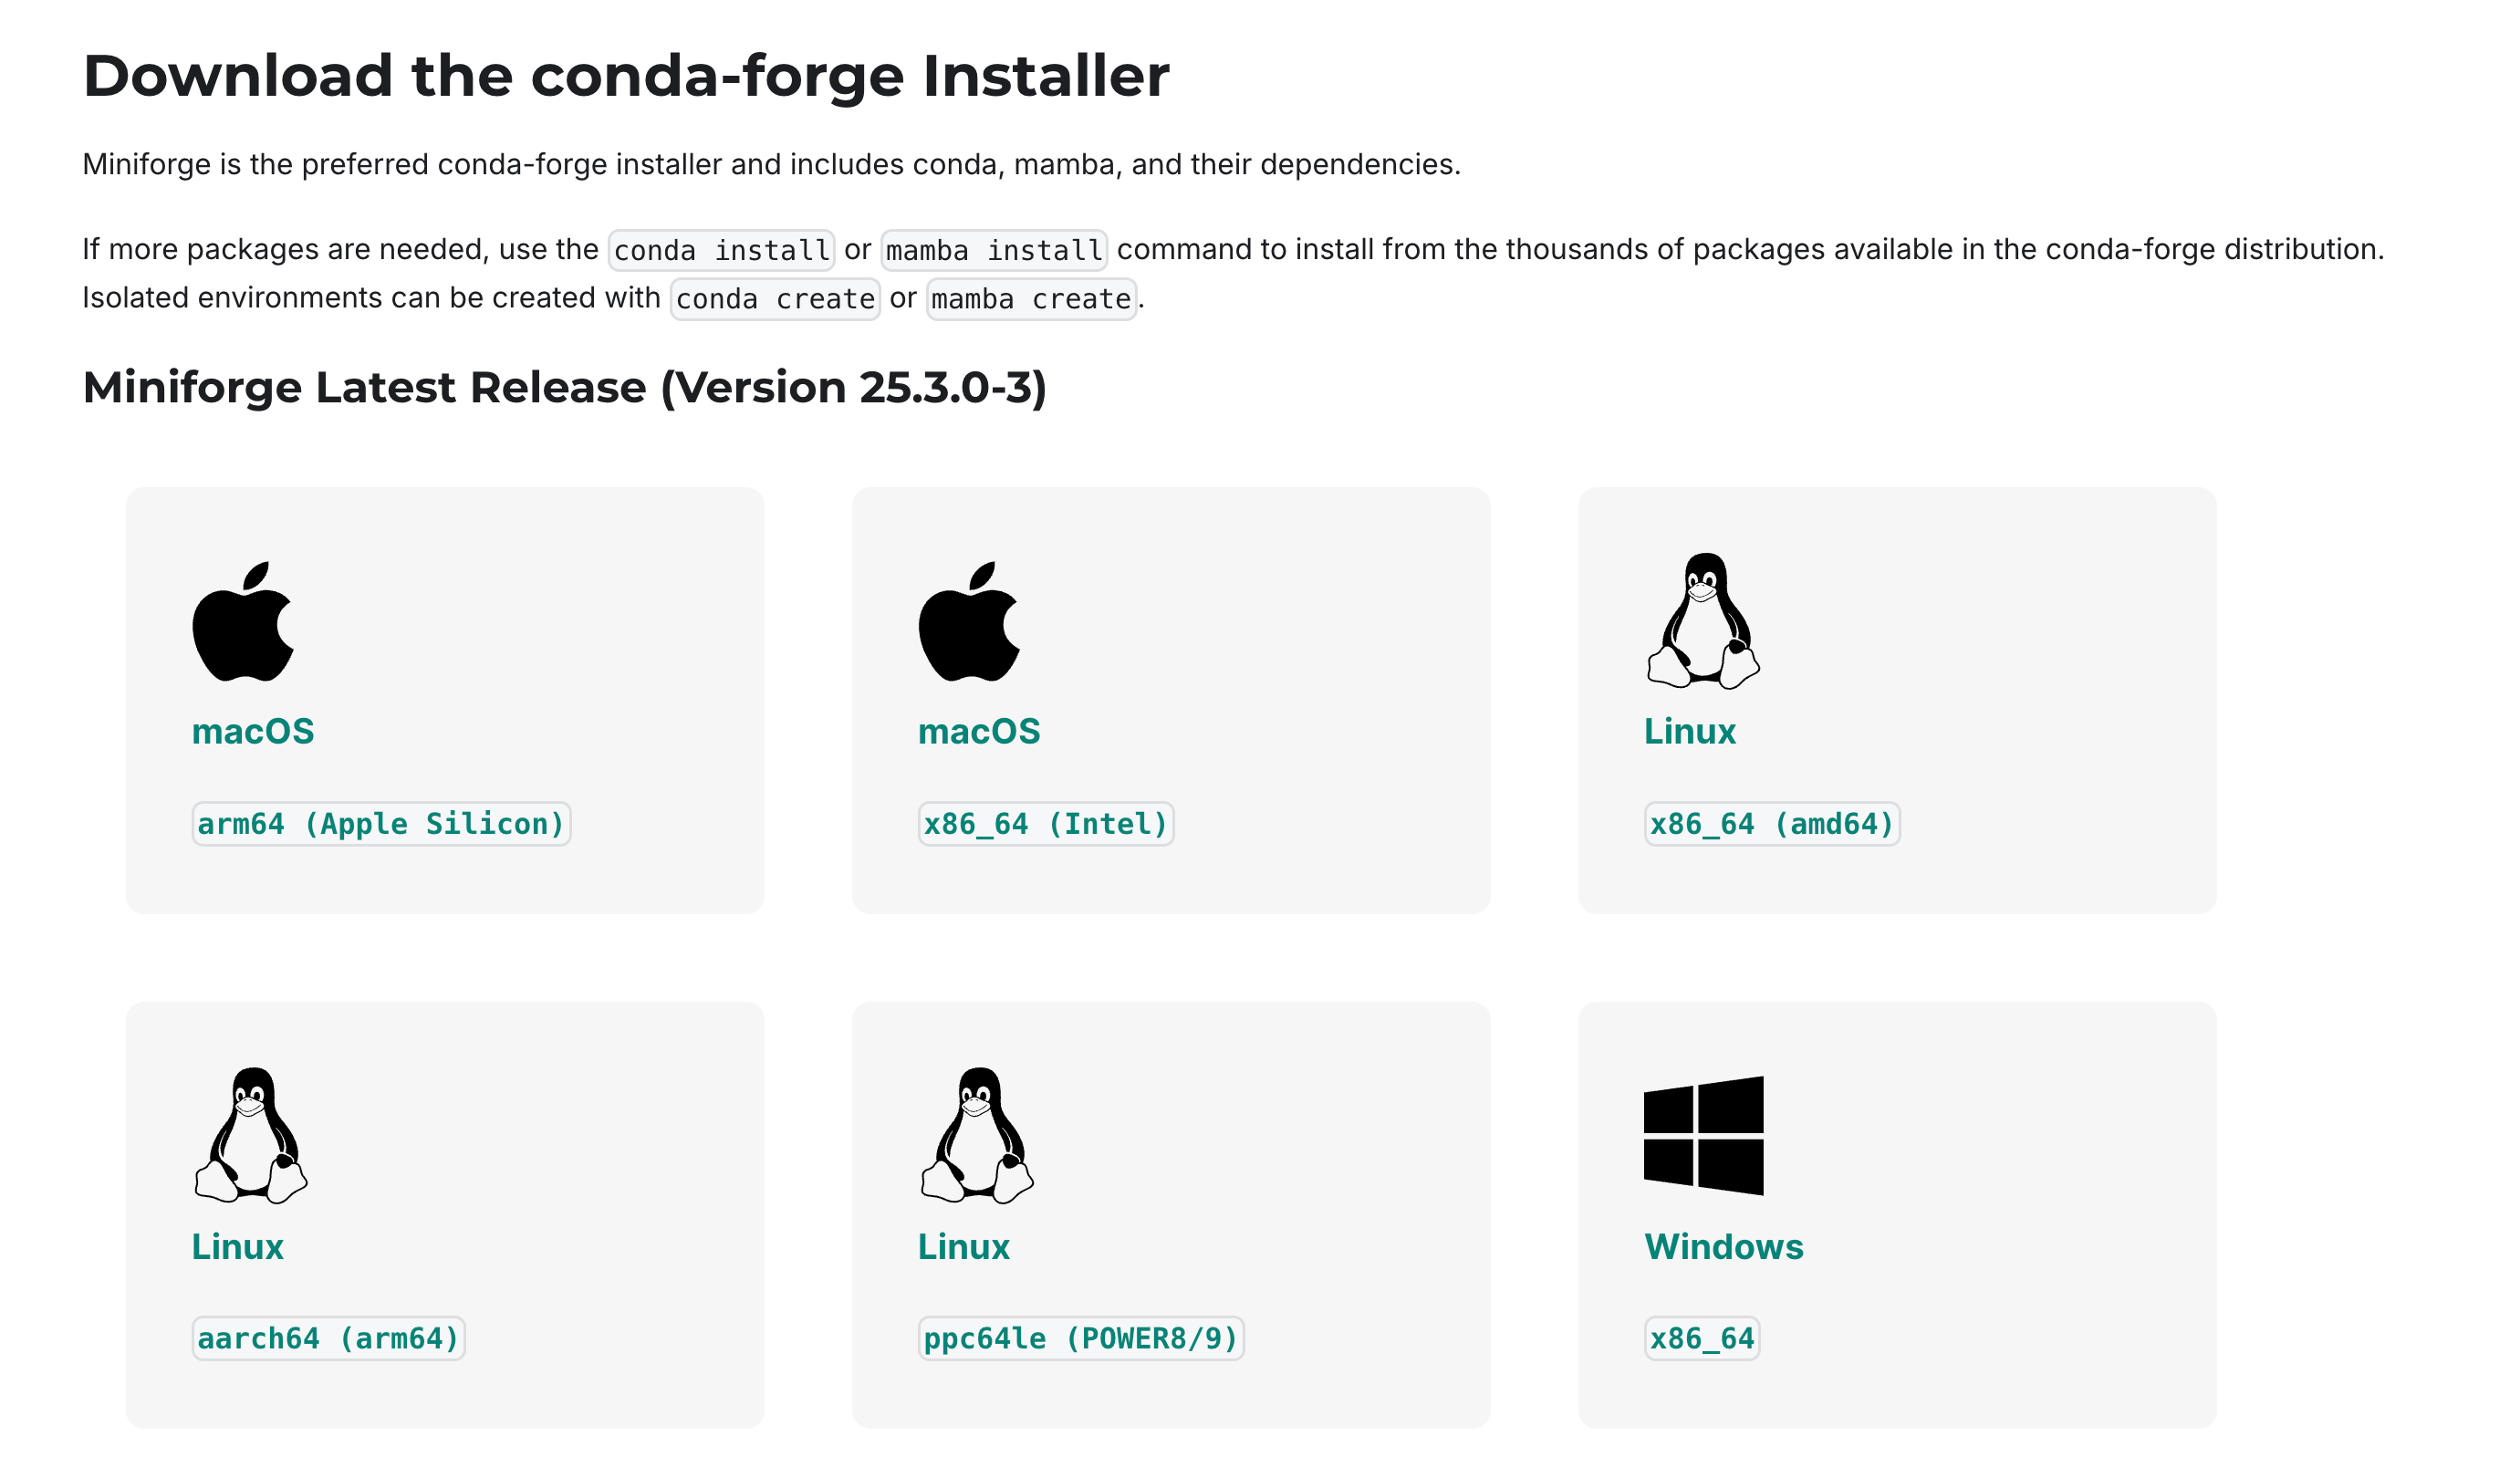Open the Linux heading above aarch64 (arm64)
This screenshot has height=1478, width=2520.
(237, 1246)
